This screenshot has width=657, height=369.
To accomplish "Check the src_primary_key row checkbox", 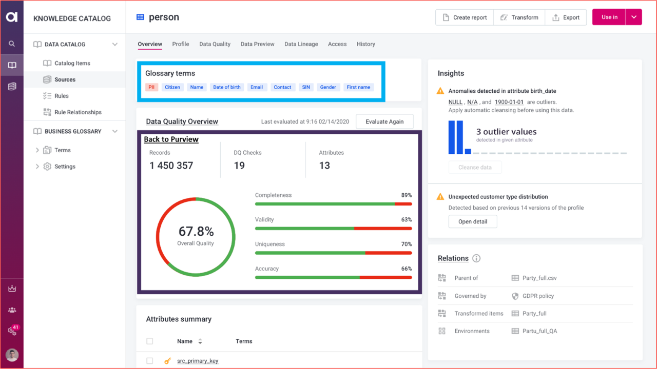I will [149, 361].
